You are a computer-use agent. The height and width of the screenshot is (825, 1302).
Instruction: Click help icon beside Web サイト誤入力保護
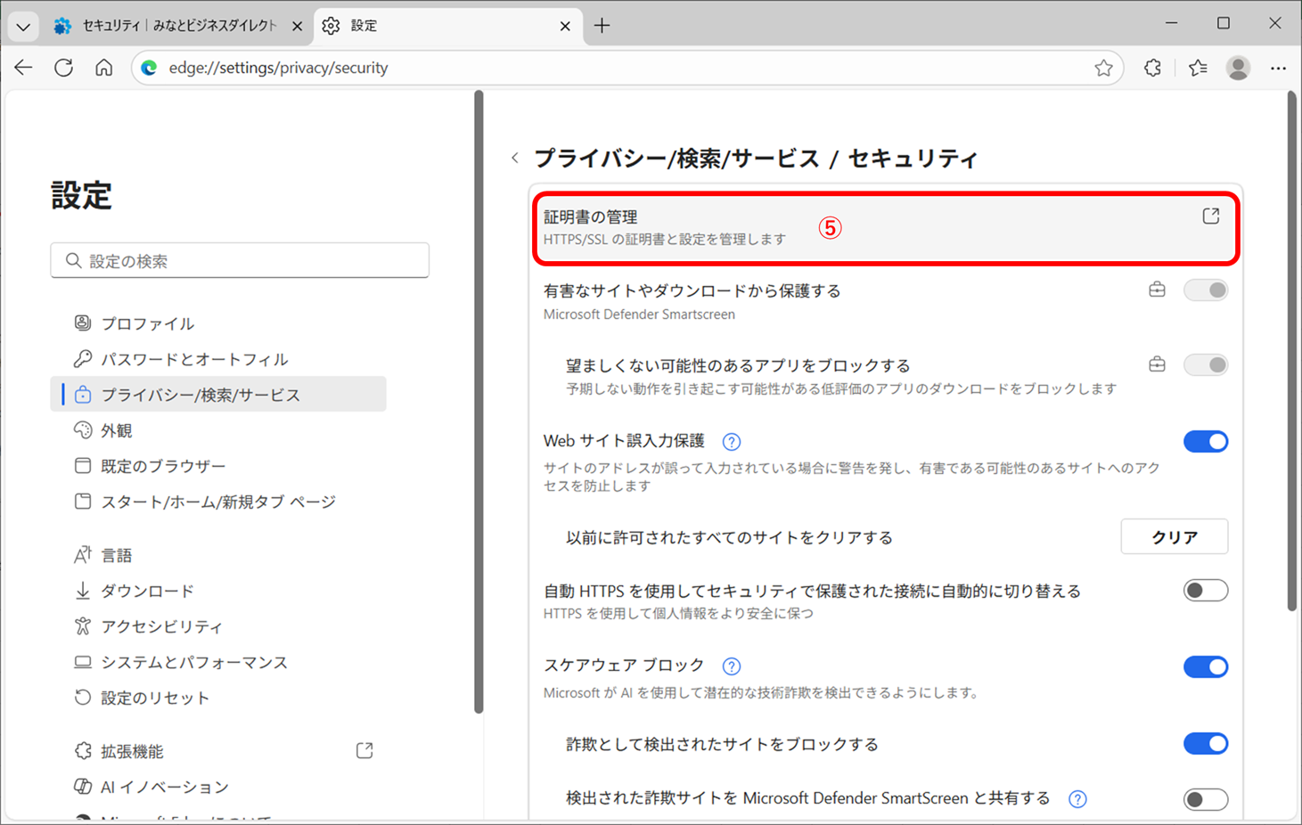tap(731, 442)
